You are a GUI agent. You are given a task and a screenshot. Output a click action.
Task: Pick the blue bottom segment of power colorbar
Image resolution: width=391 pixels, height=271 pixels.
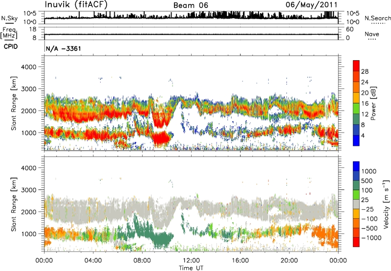pyautogui.click(x=356, y=140)
